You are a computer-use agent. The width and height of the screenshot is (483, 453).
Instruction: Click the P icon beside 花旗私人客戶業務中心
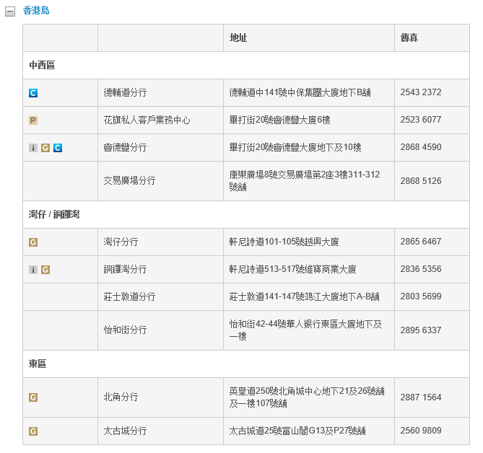(33, 120)
